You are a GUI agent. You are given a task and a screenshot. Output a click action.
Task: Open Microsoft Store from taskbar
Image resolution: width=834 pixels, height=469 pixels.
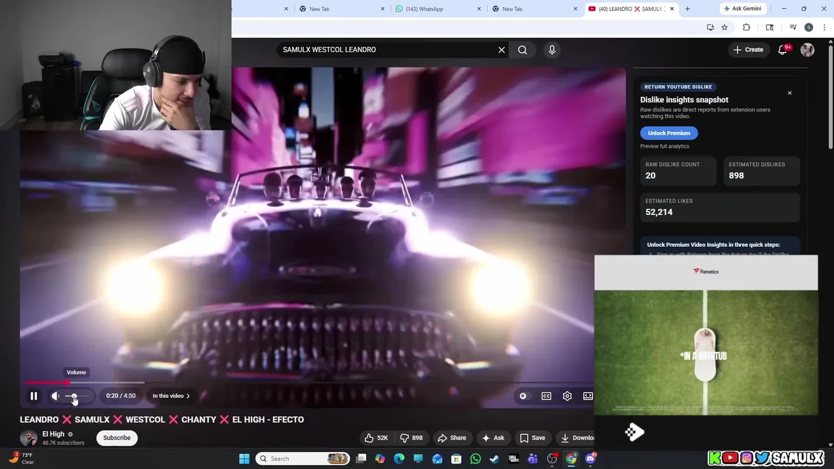click(457, 459)
